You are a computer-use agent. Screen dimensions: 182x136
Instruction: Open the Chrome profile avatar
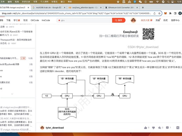click(180, 13)
